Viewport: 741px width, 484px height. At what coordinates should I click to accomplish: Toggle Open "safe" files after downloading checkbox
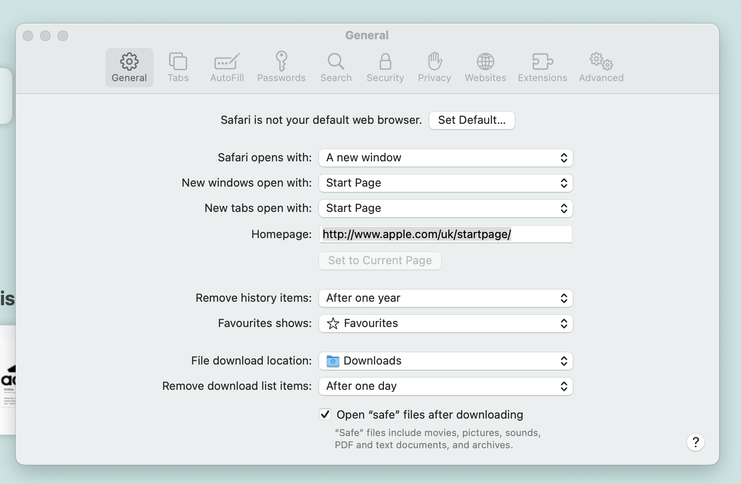coord(325,414)
